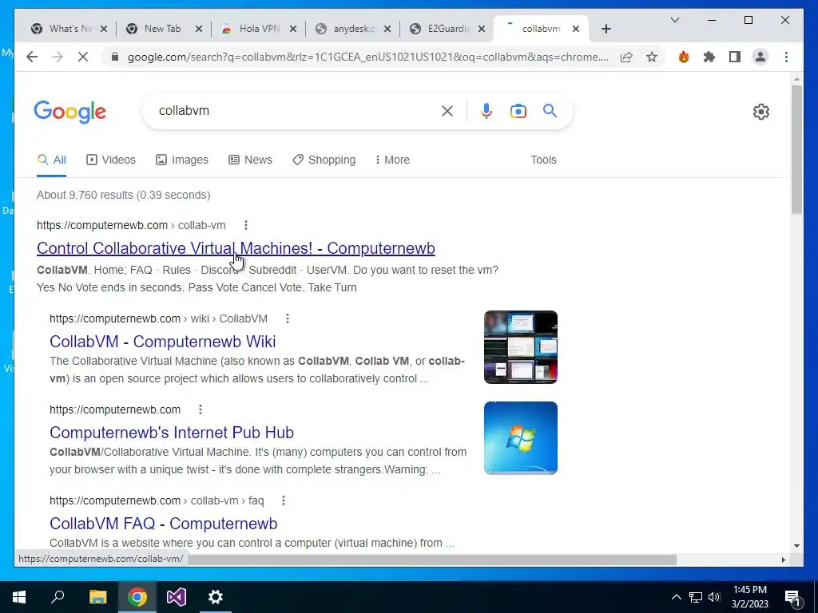Search by image camera icon
The height and width of the screenshot is (613, 818).
518,111
